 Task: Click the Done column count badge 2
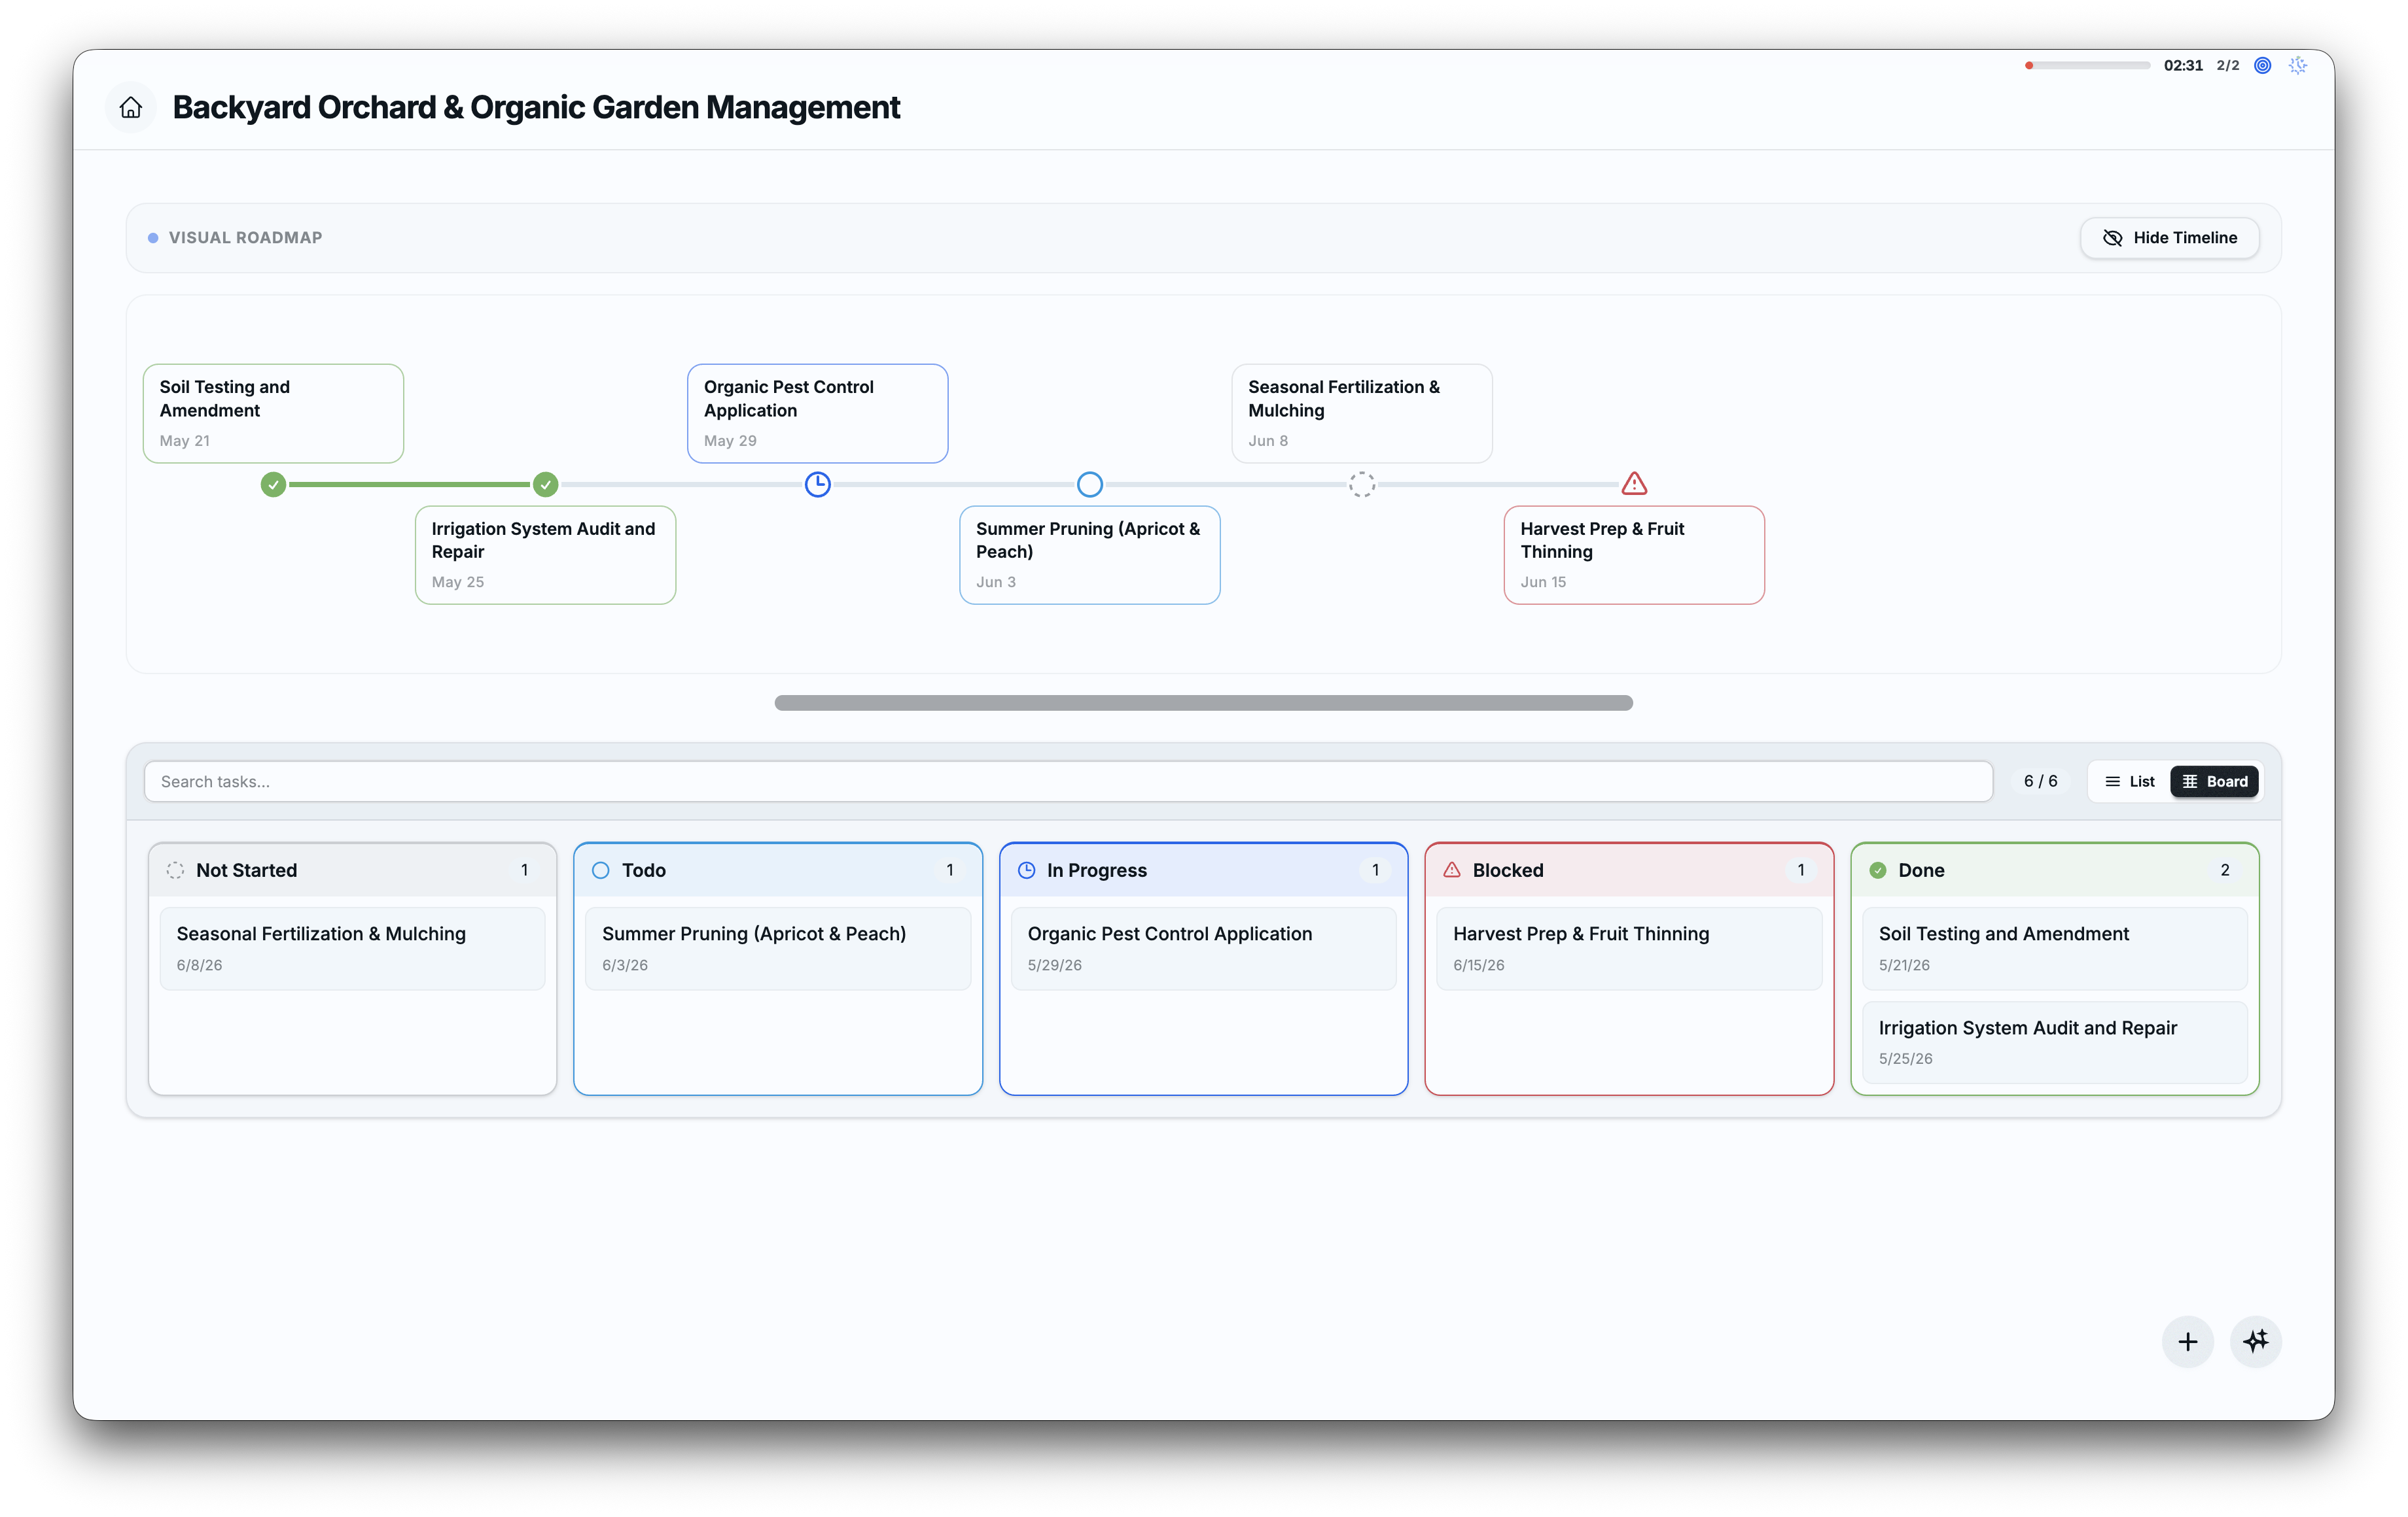click(2225, 870)
